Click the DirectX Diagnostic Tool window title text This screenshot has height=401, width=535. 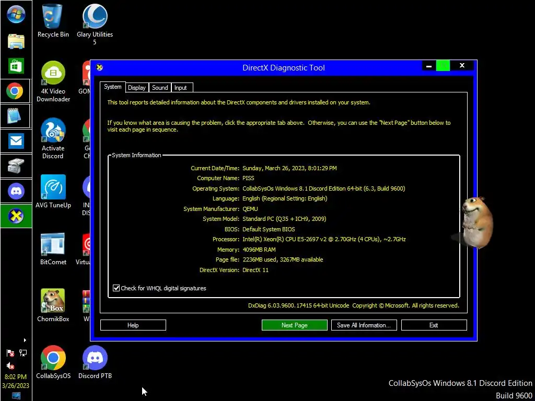pos(284,67)
